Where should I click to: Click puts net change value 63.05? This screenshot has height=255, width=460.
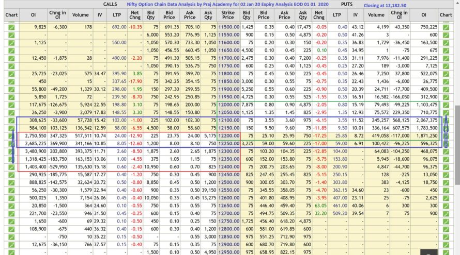(x=320, y=206)
